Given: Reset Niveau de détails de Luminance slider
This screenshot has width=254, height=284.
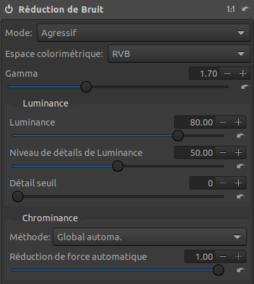Looking at the screenshot, I should click(241, 166).
